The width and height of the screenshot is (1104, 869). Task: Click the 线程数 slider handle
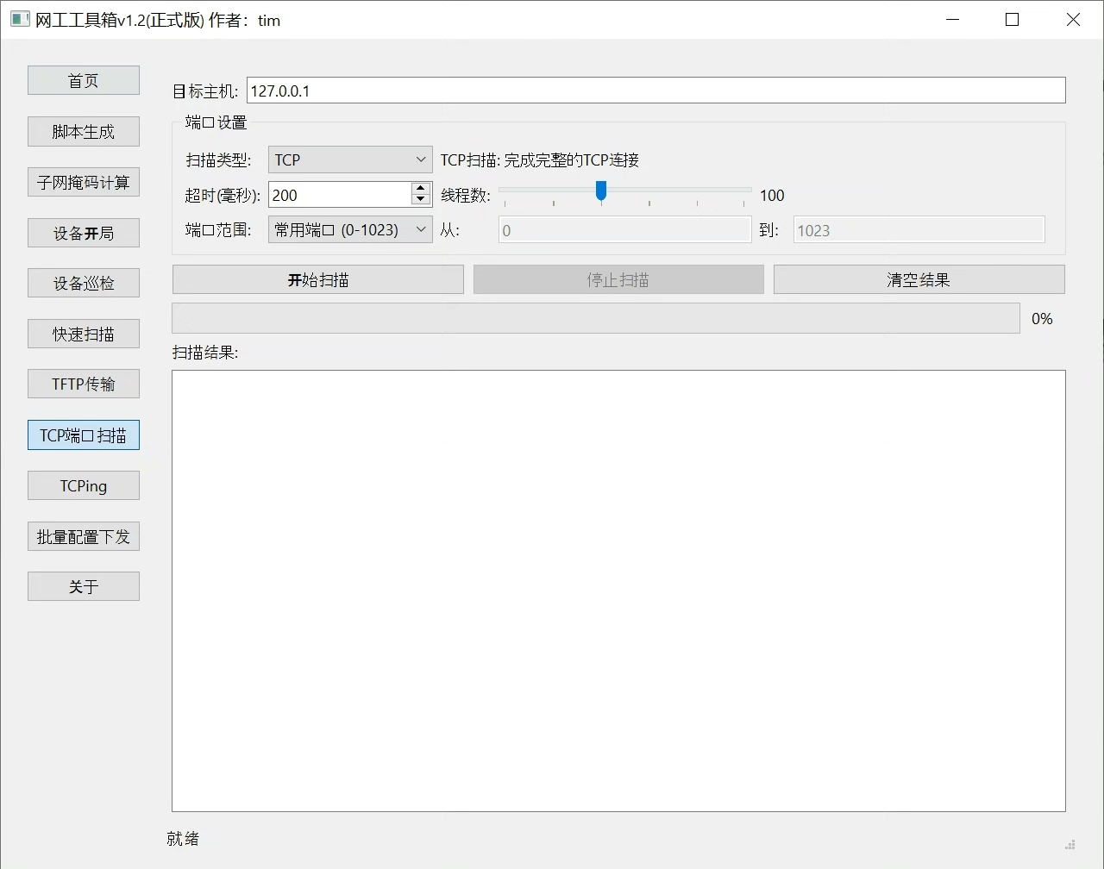601,191
